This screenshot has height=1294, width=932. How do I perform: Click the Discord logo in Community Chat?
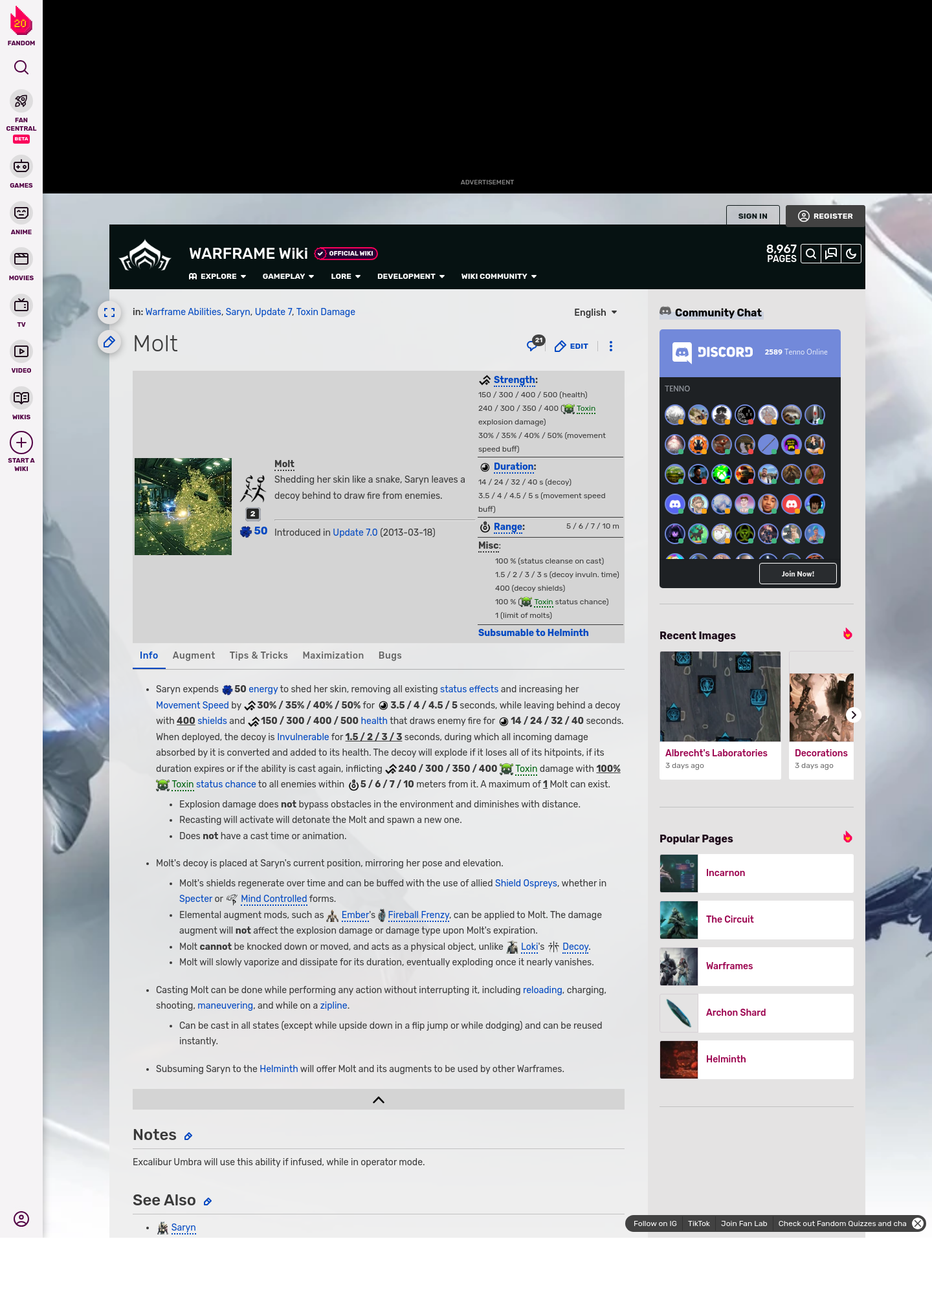(713, 353)
